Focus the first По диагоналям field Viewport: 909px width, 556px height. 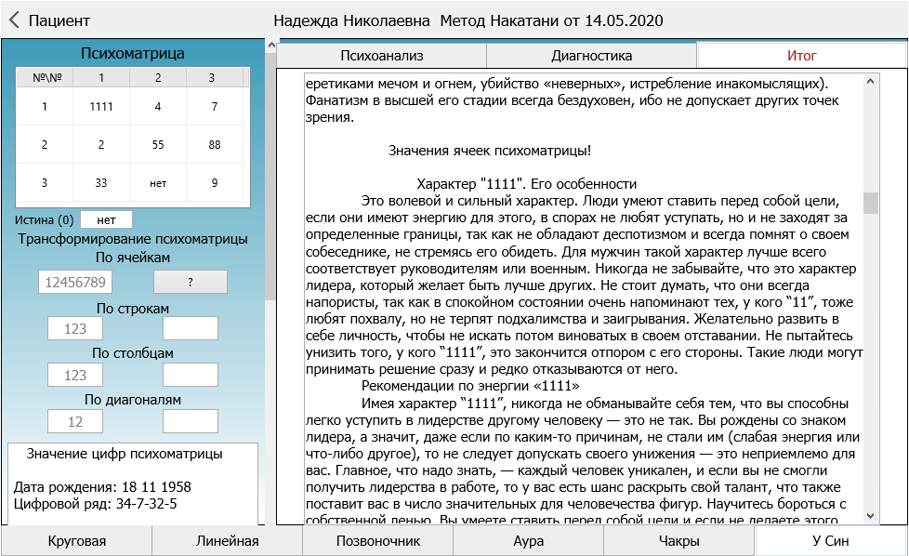pyautogui.click(x=75, y=421)
